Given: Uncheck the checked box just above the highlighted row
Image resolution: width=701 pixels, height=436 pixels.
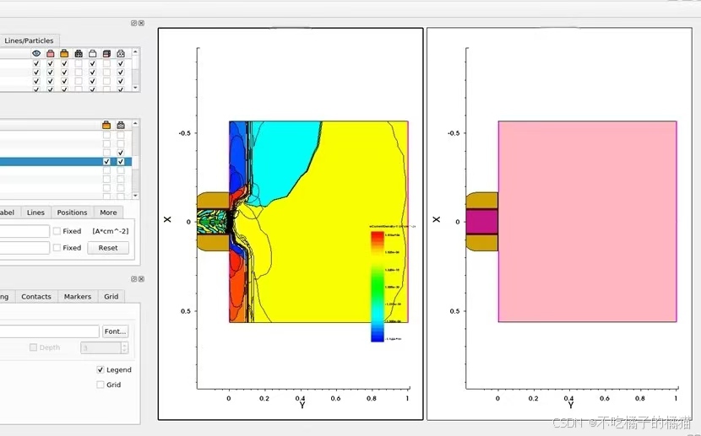Looking at the screenshot, I should pos(121,153).
